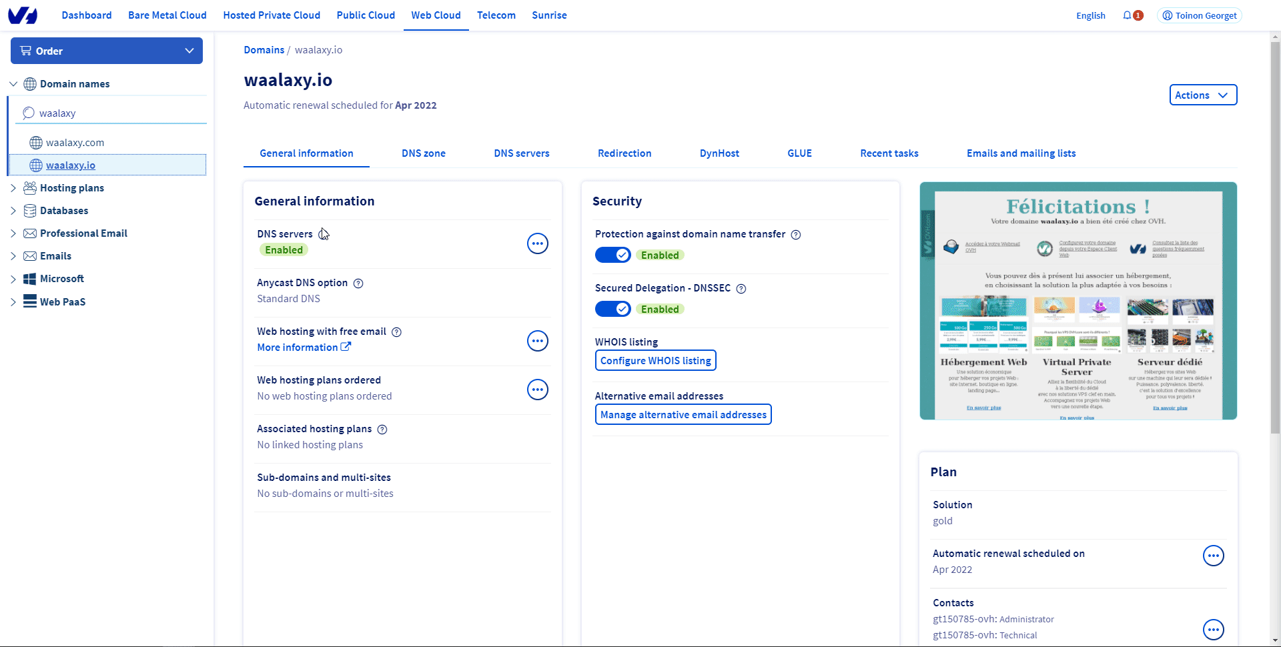This screenshot has width=1281, height=647.
Task: Open the GLUE tab
Action: (799, 153)
